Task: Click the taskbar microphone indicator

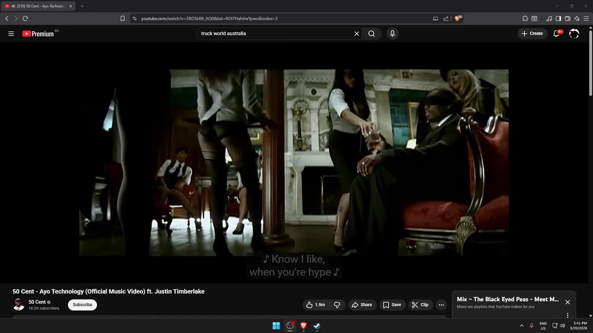Action: pyautogui.click(x=531, y=326)
